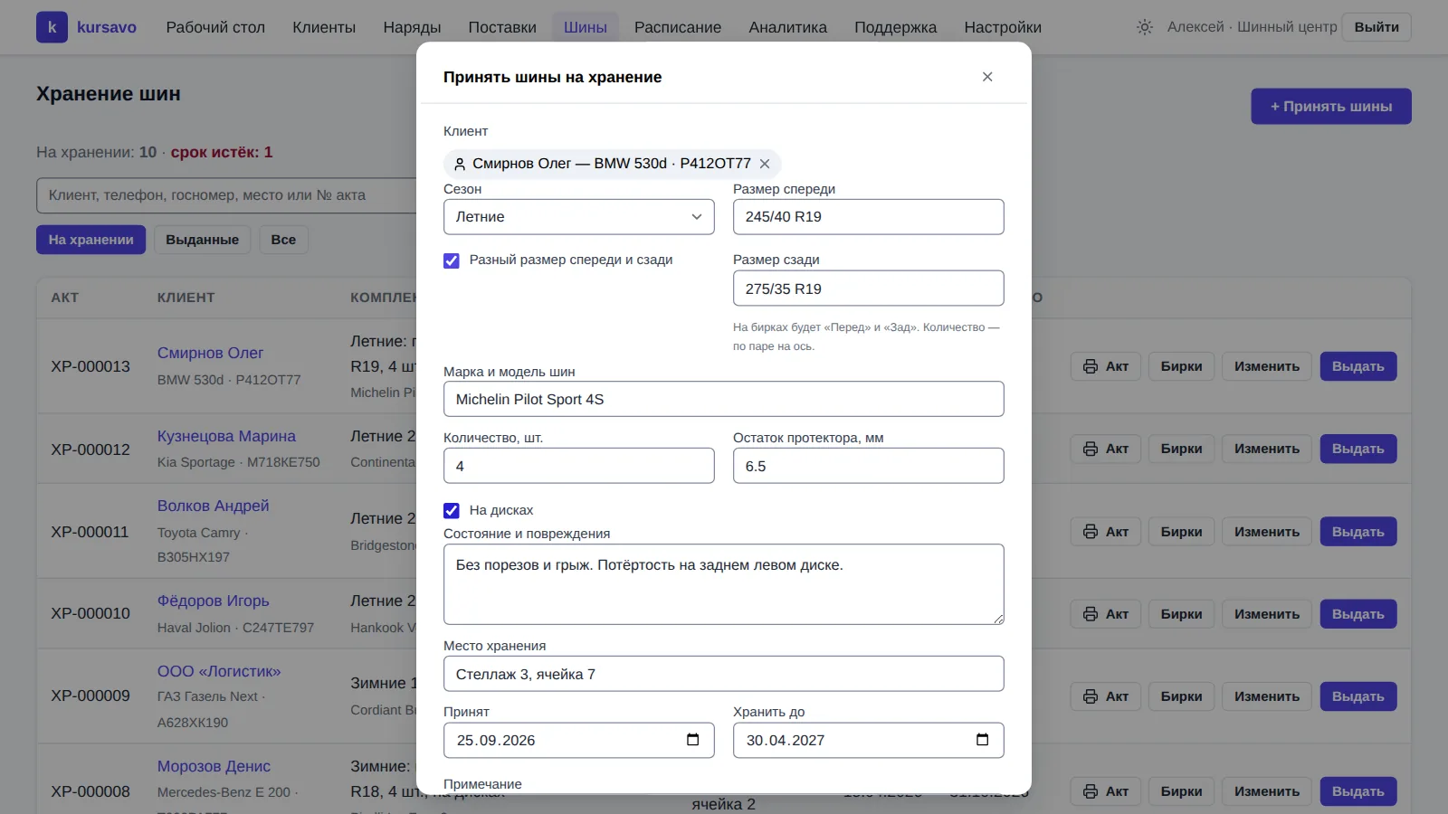The image size is (1448, 814).
Task: Focus the Размер спереди field
Action: [869, 217]
